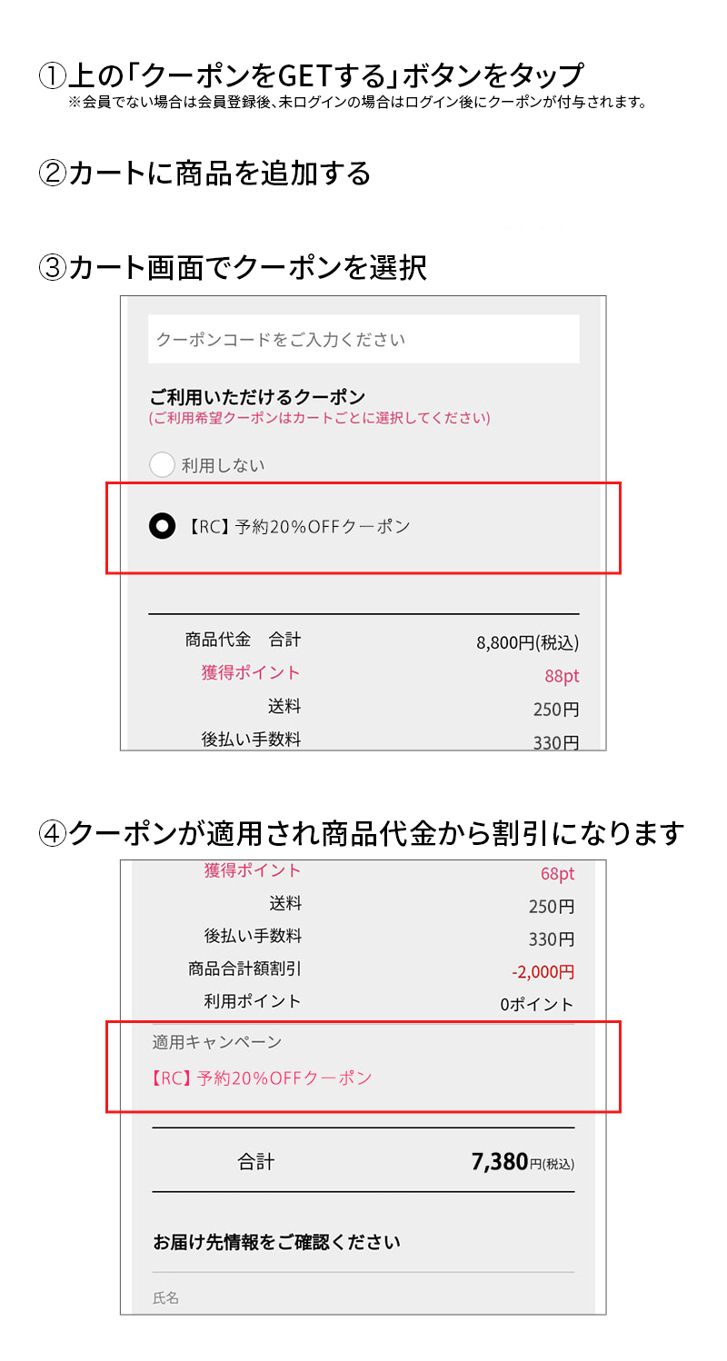Click the pink note about selecting coupons per cart
The width and height of the screenshot is (727, 1361).
click(320, 418)
